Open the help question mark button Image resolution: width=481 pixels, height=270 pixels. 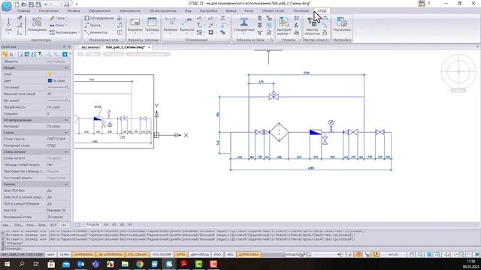[x=428, y=4]
